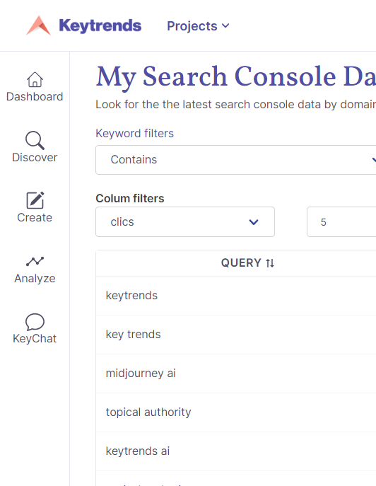Viewport: 376px width, 486px height.
Task: Open the Contains keyword filter dropdown
Action: (x=235, y=160)
